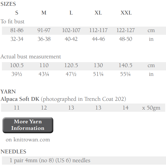Click the 14 yarn quantity cell
Viewport: 166px width, 166px height.
(x=125, y=108)
